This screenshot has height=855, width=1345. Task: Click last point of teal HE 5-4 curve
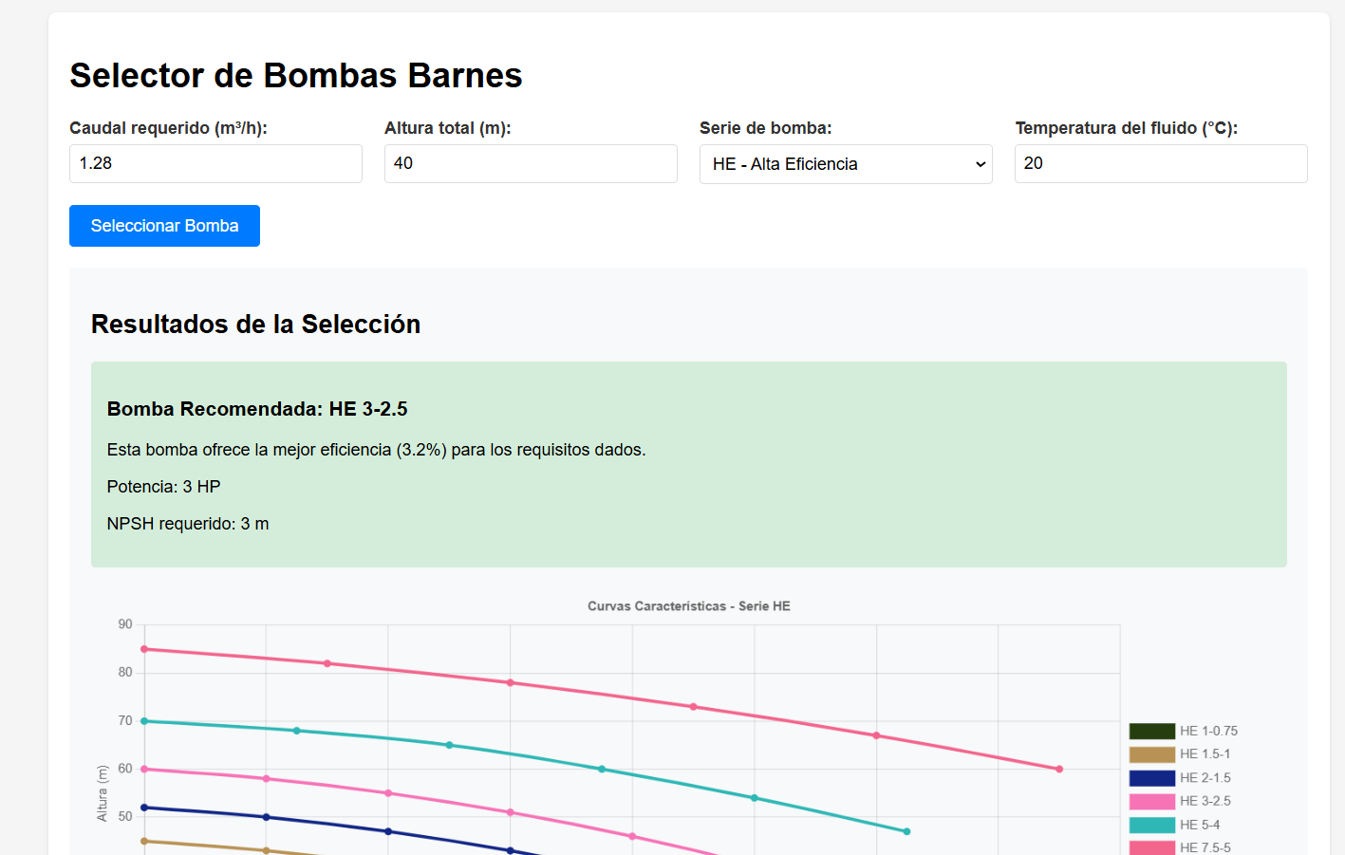point(906,831)
